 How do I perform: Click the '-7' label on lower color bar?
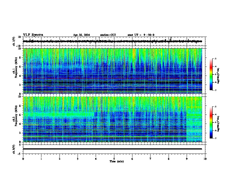(x=215, y=138)
